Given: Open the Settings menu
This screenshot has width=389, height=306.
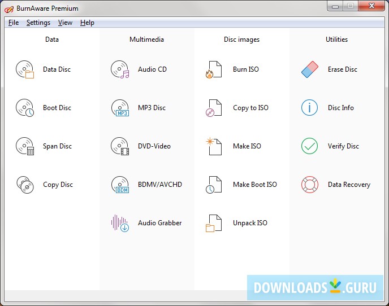Looking at the screenshot, I should click(38, 23).
